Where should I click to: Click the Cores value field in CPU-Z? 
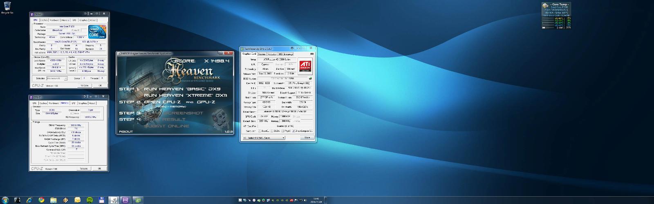point(84,78)
